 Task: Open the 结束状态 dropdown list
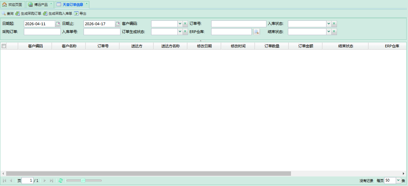(329, 32)
